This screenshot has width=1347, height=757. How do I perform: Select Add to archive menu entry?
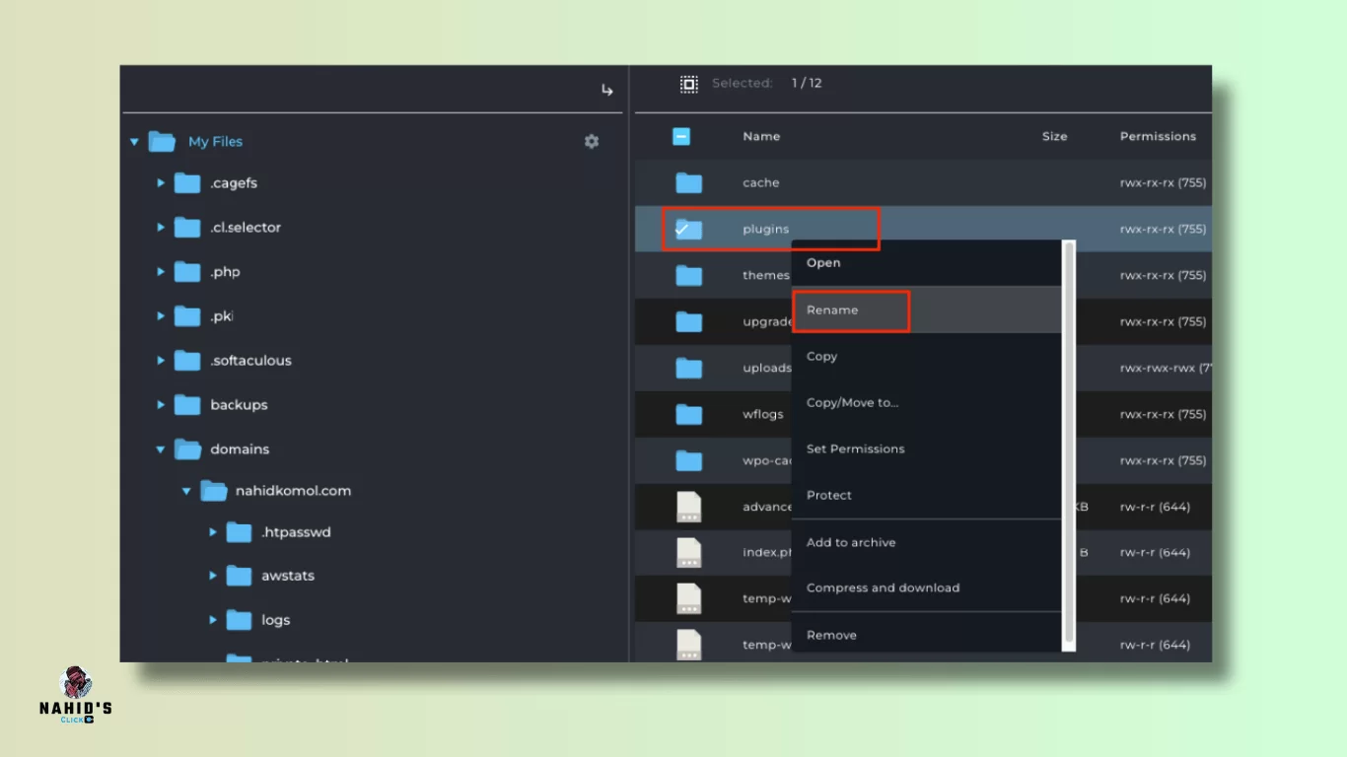click(x=927, y=542)
